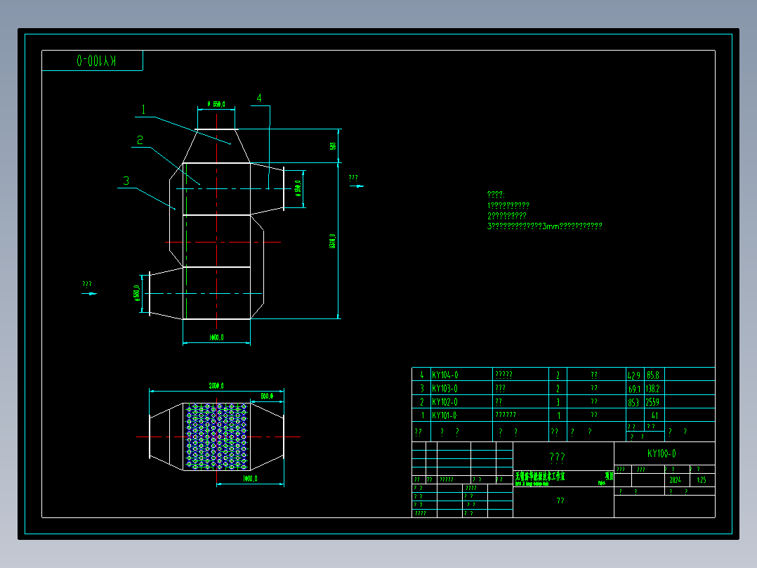
Task: Click the note line containing 3mm
Action: click(x=545, y=226)
